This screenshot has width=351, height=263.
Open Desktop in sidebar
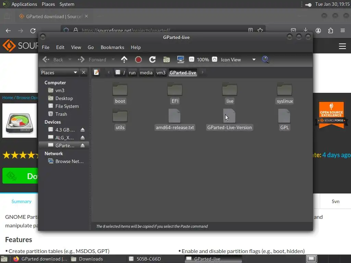(x=64, y=98)
